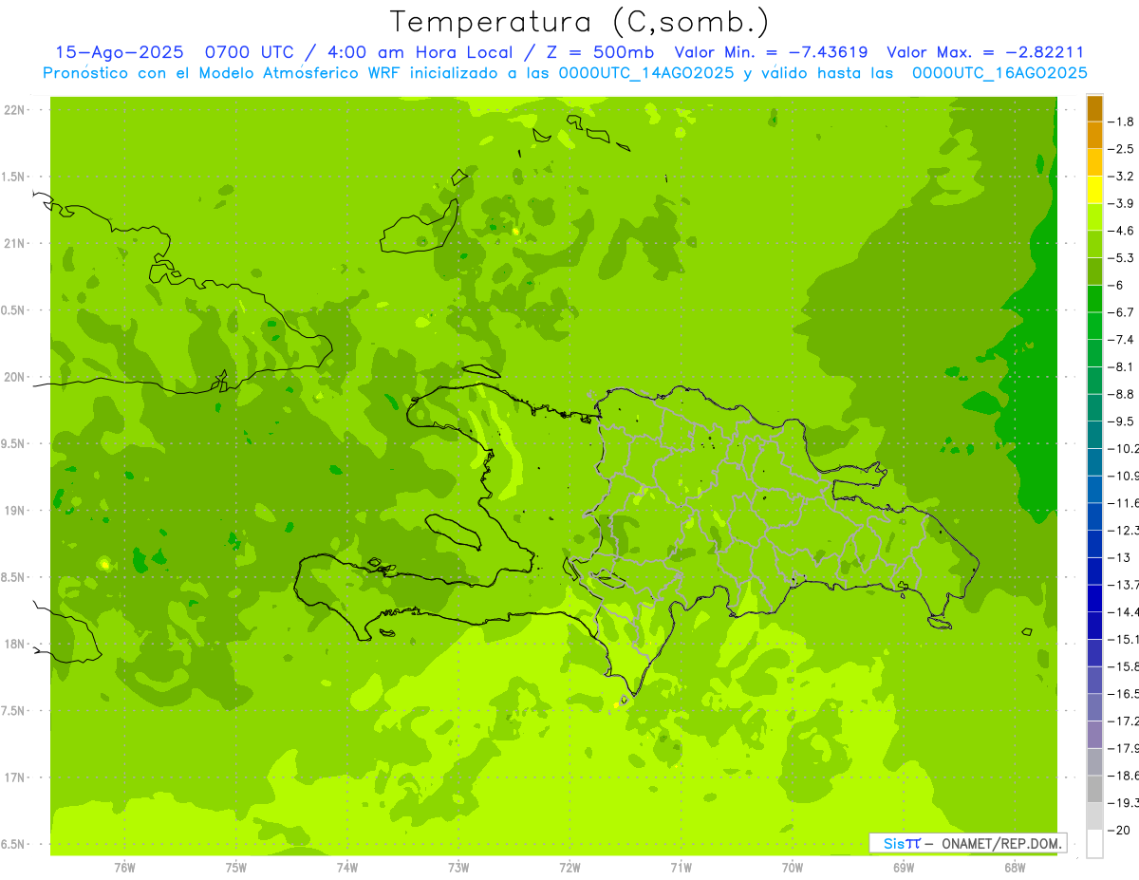This screenshot has height=880, width=1139.
Task: Pick the grey legend swatch between -18.6 and -19.3
Action: coord(1094,790)
